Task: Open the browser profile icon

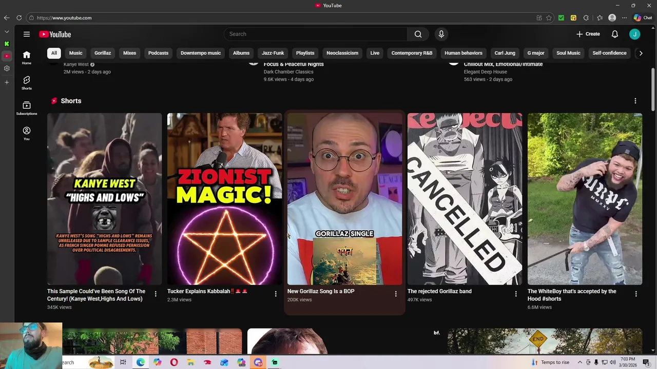Action: point(612,17)
